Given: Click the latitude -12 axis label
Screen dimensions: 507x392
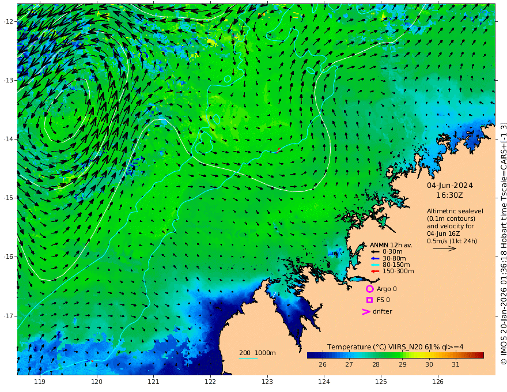Looking at the screenshot, I should click(9, 21).
